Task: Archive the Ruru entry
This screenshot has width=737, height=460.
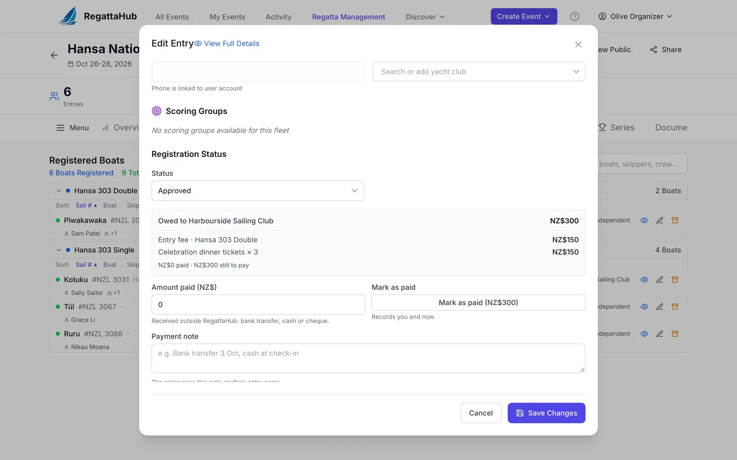Action: click(675, 334)
